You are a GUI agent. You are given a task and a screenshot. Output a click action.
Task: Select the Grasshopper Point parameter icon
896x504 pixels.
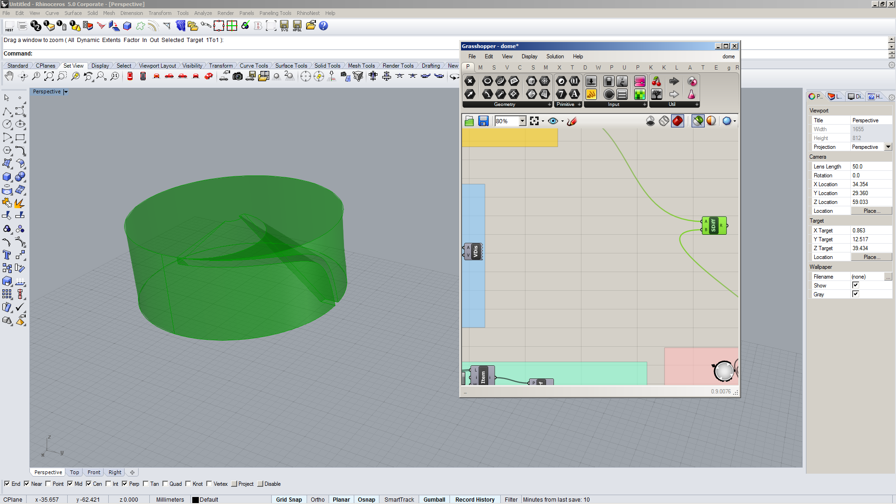[x=470, y=81]
